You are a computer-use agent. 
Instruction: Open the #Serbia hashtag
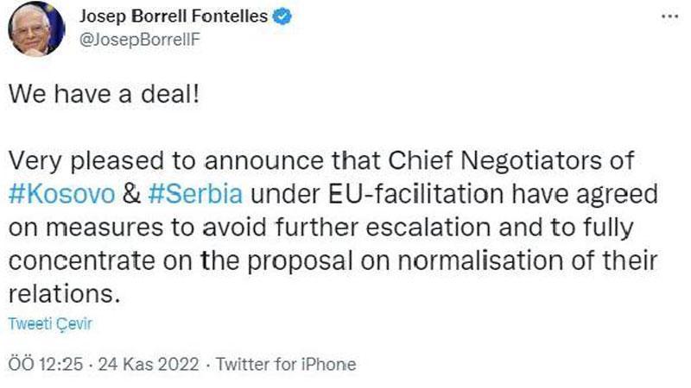[x=193, y=192]
